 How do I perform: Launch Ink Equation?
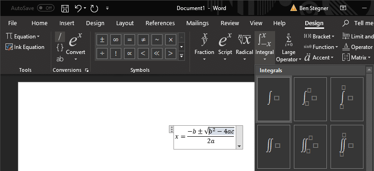pyautogui.click(x=25, y=47)
